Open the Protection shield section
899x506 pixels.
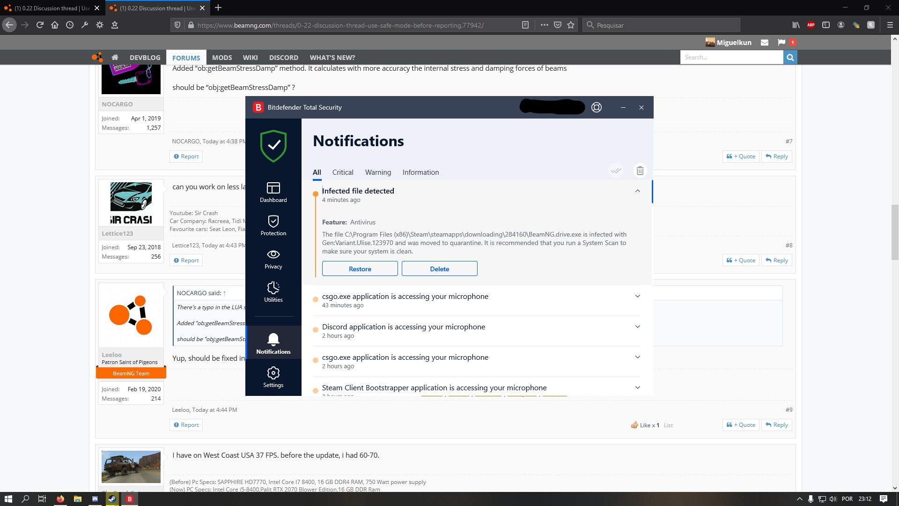[273, 225]
